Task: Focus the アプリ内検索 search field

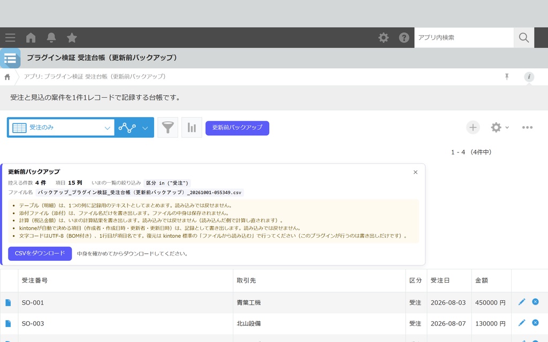Action: click(x=464, y=38)
